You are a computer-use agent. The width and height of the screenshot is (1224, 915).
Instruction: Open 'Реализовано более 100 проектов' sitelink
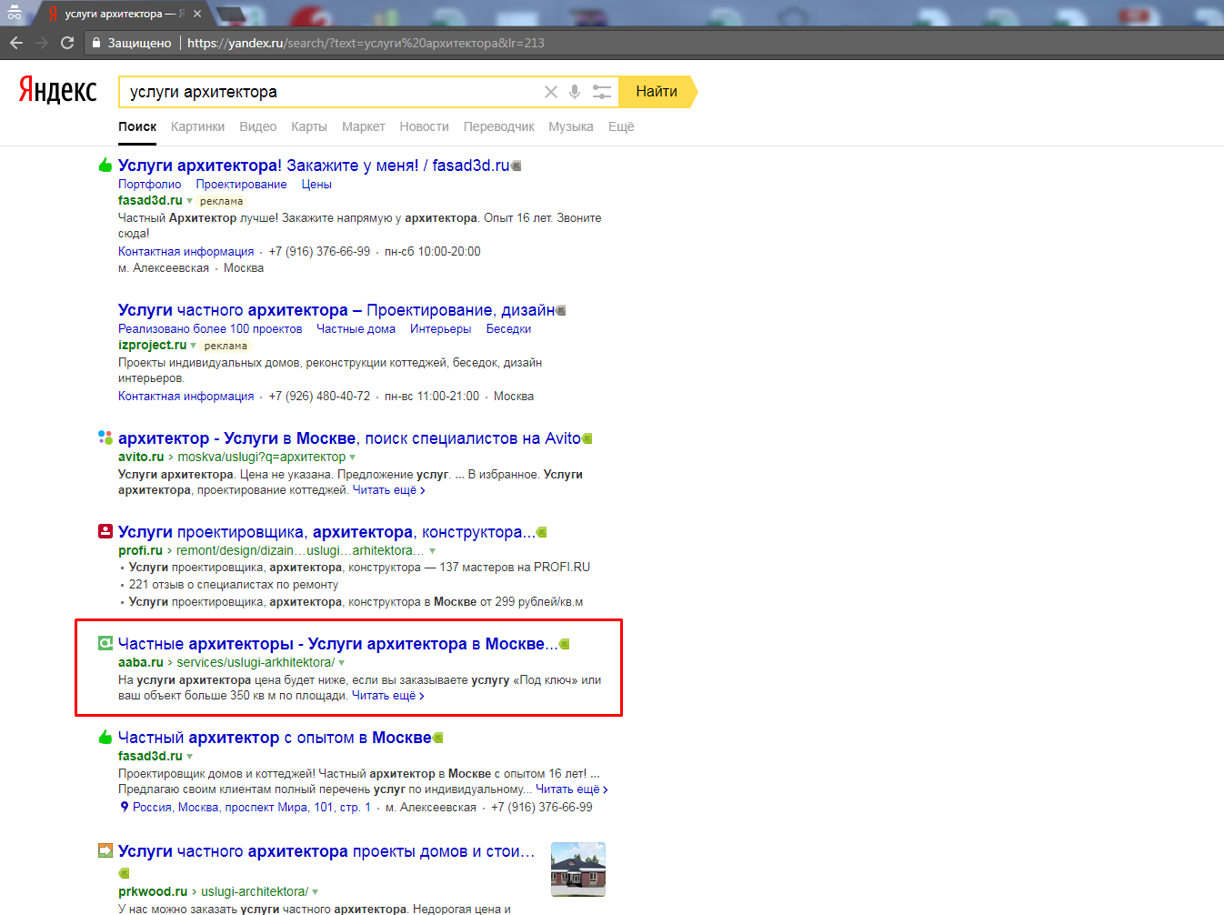tap(210, 328)
